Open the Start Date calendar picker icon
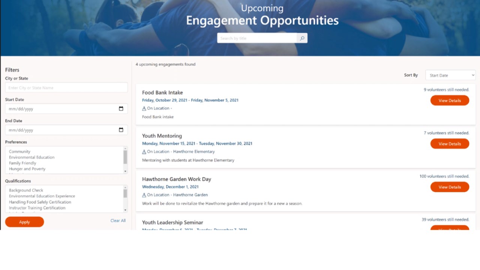480x270 pixels. point(121,109)
